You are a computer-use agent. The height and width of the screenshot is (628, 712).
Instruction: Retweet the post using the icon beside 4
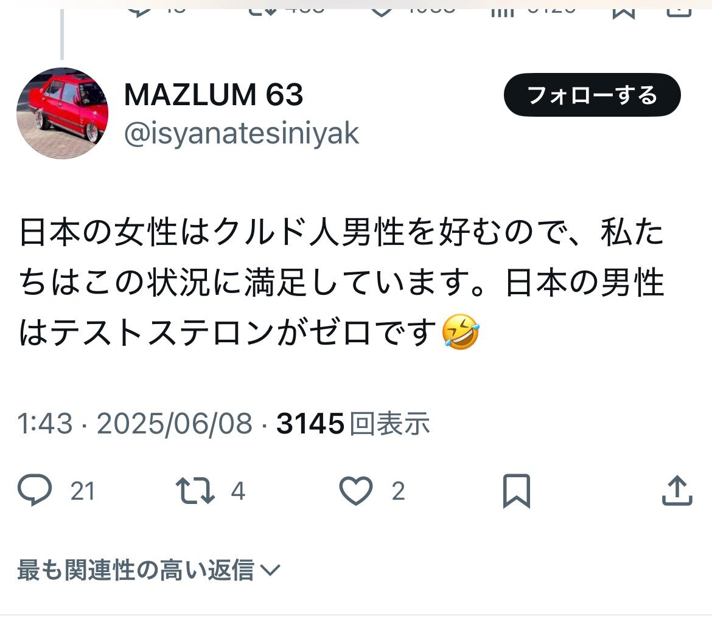(195, 491)
